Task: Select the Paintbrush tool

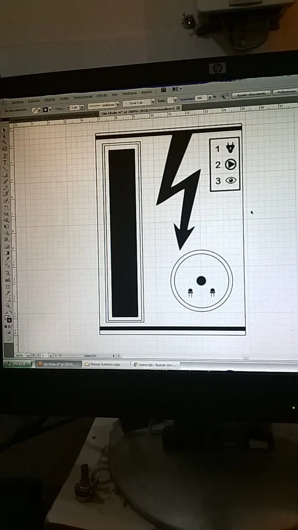Action: click(6, 181)
